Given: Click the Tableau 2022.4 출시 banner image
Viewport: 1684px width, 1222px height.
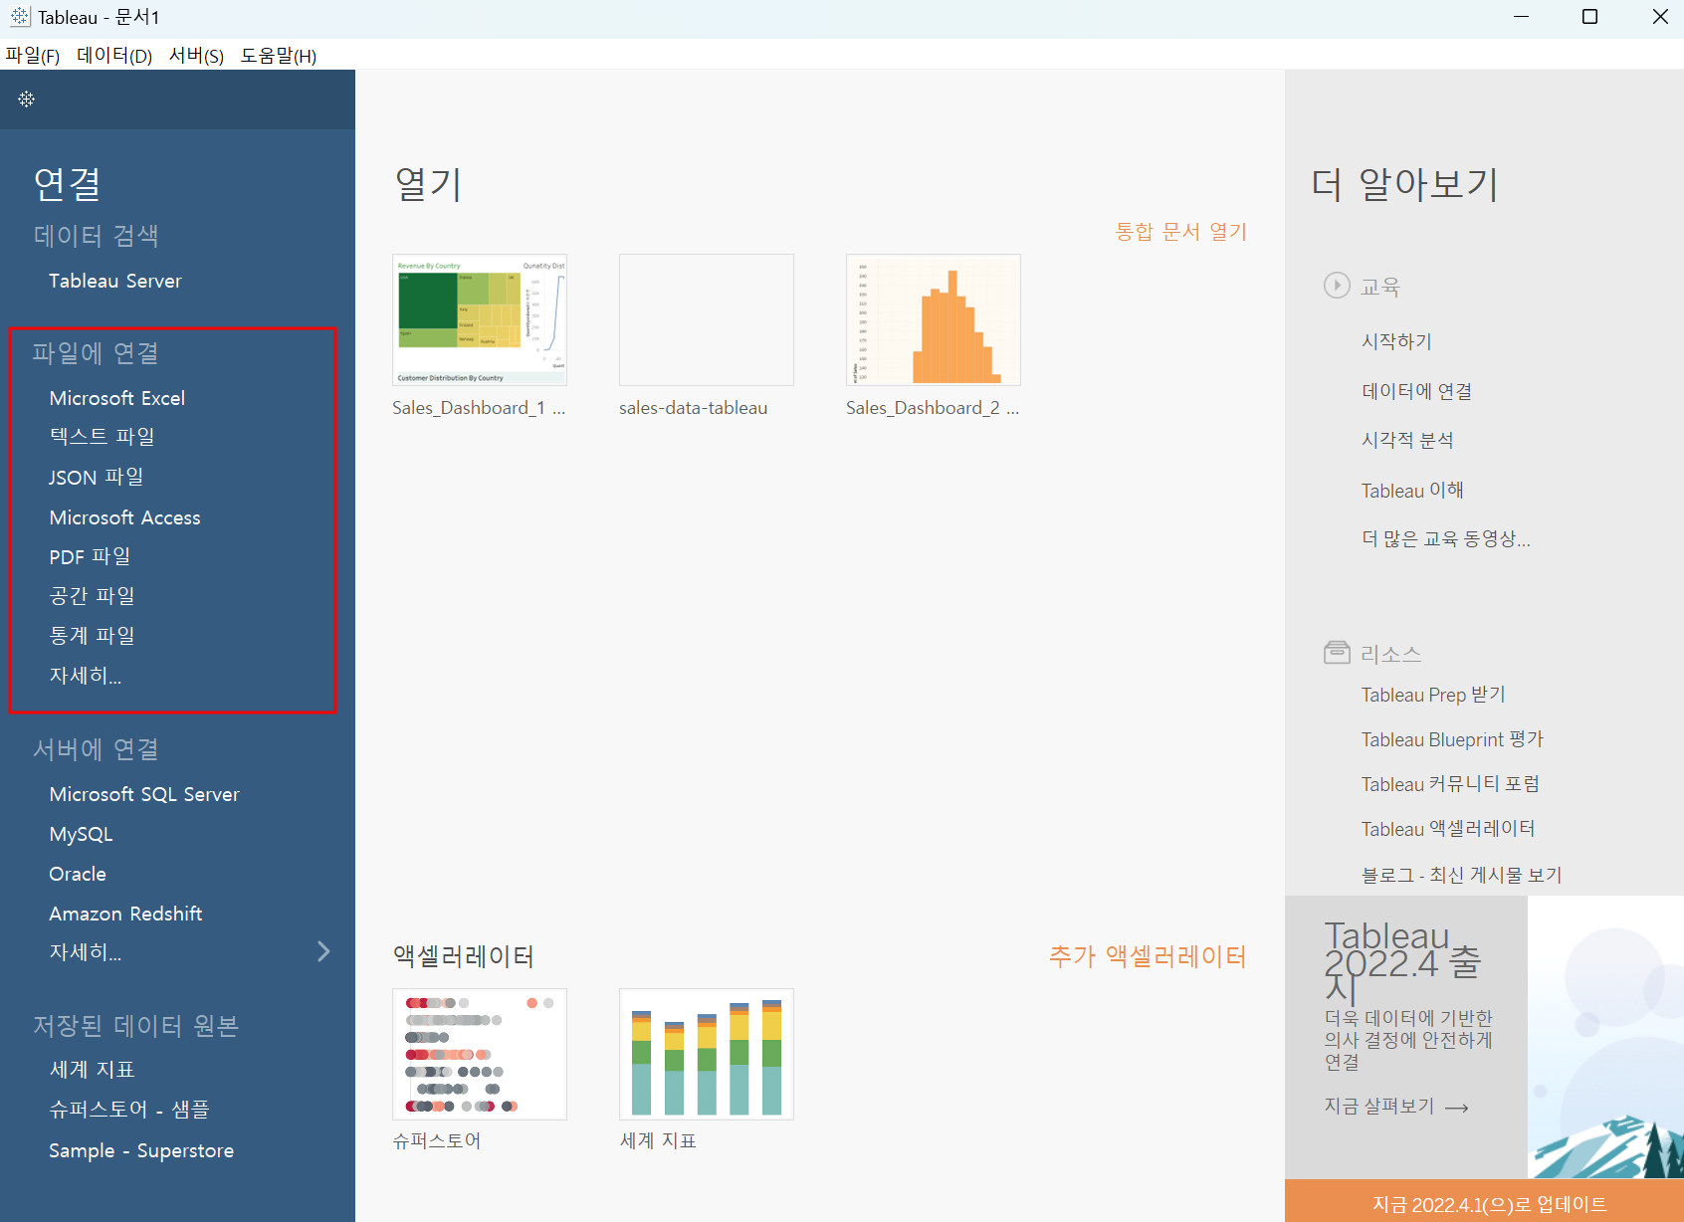Looking at the screenshot, I should 1605,1037.
